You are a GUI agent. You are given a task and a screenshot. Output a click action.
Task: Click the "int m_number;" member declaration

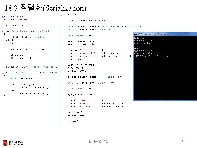pos(18,55)
